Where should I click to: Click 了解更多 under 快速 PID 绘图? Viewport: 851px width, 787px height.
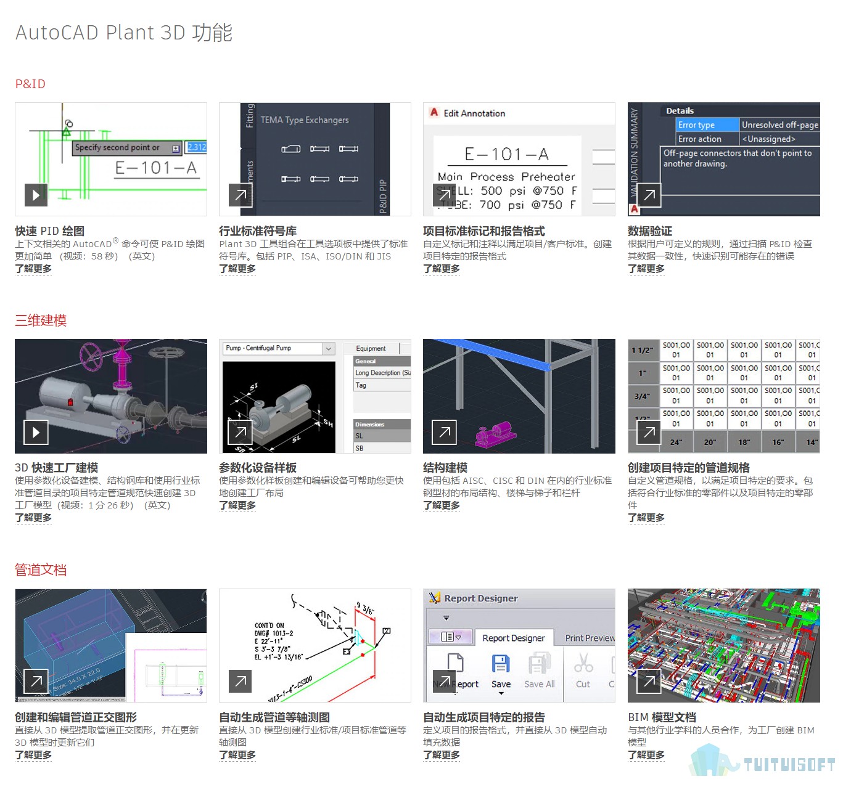[x=33, y=269]
